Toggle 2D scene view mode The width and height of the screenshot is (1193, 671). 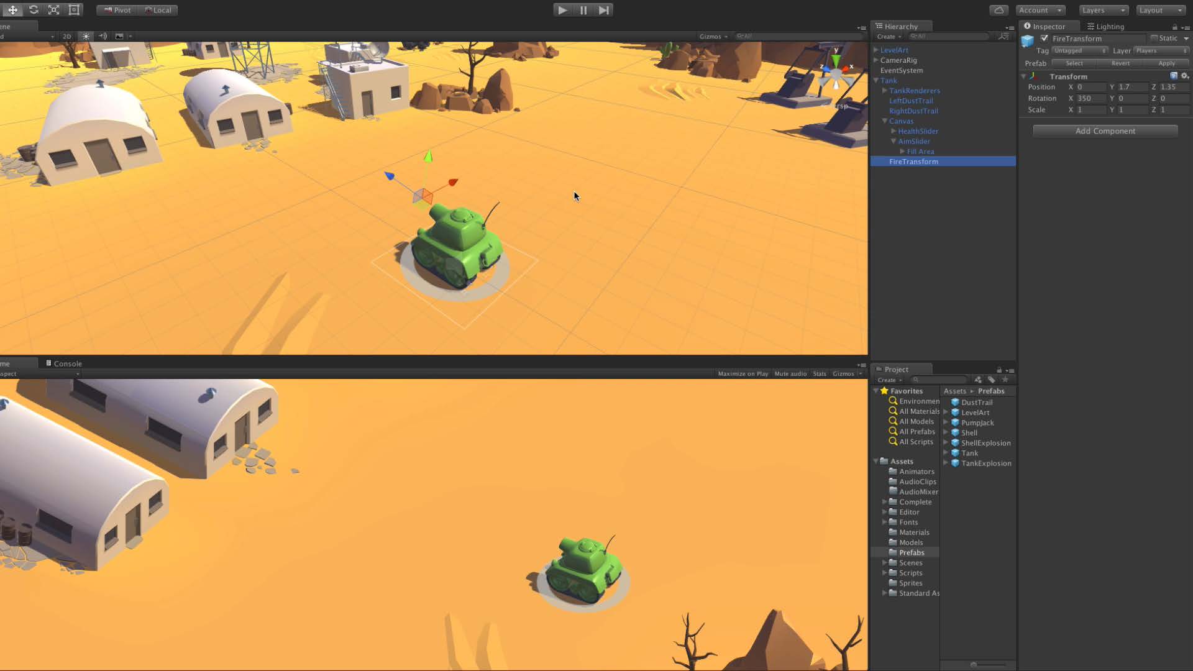66,37
